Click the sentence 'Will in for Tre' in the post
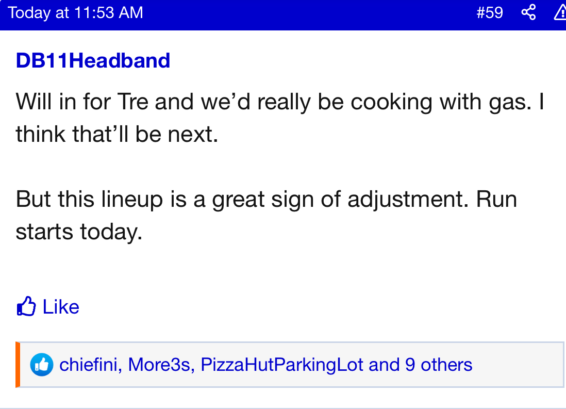The width and height of the screenshot is (566, 409). click(x=82, y=102)
